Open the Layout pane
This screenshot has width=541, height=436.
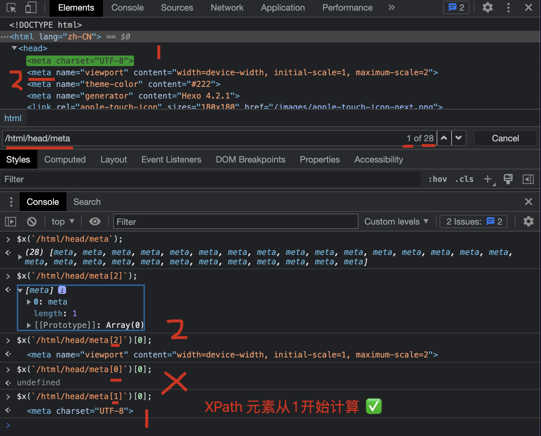(114, 160)
